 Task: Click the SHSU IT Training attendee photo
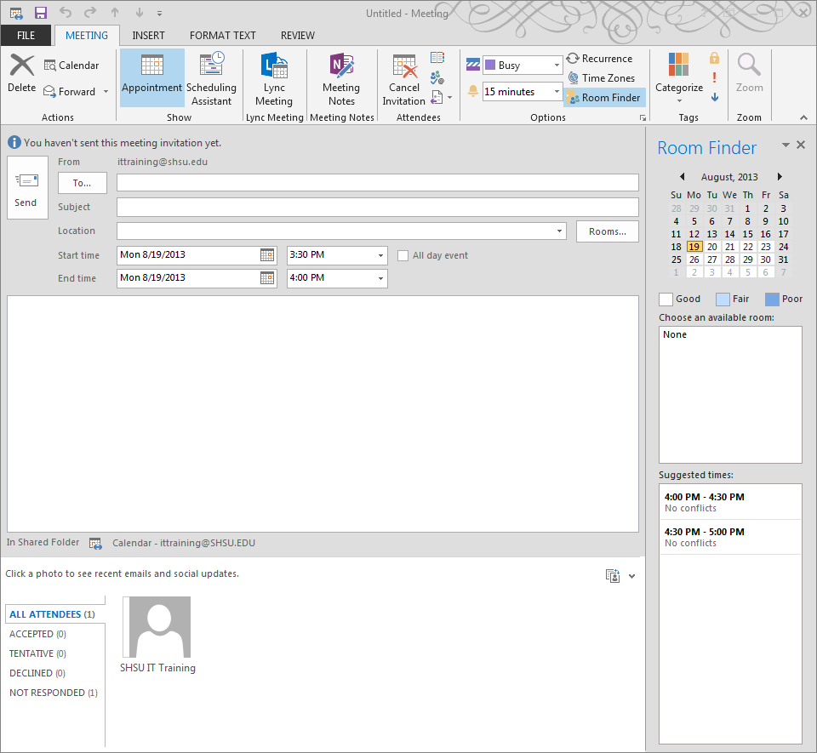[157, 627]
